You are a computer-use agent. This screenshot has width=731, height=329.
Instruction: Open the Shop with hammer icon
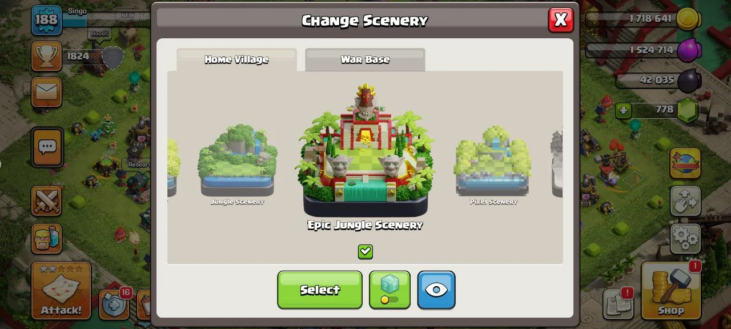pyautogui.click(x=670, y=290)
